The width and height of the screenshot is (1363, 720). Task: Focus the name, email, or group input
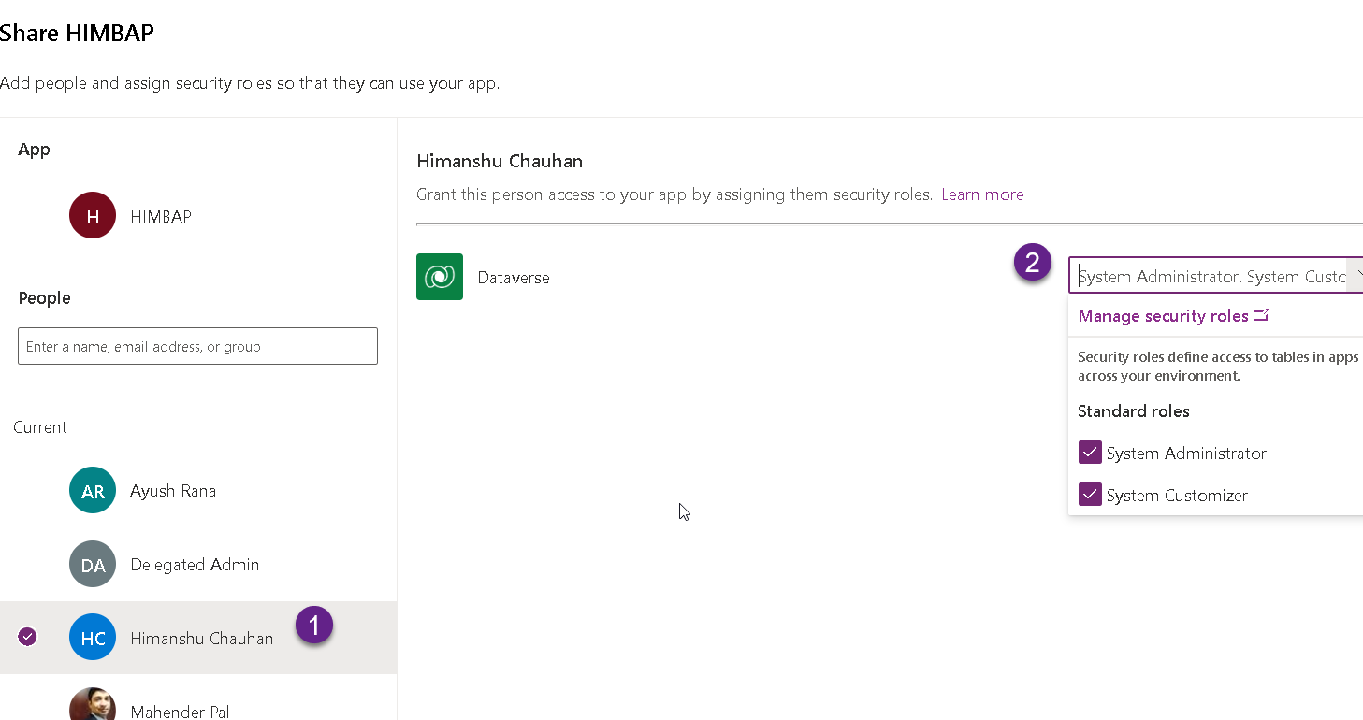tap(197, 346)
